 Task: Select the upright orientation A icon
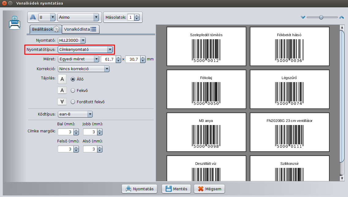[62, 79]
